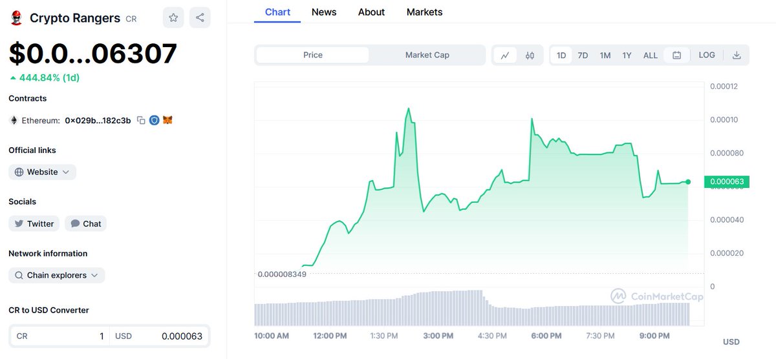776x359 pixels.
Task: Set chart range to 1D
Action: coord(561,56)
